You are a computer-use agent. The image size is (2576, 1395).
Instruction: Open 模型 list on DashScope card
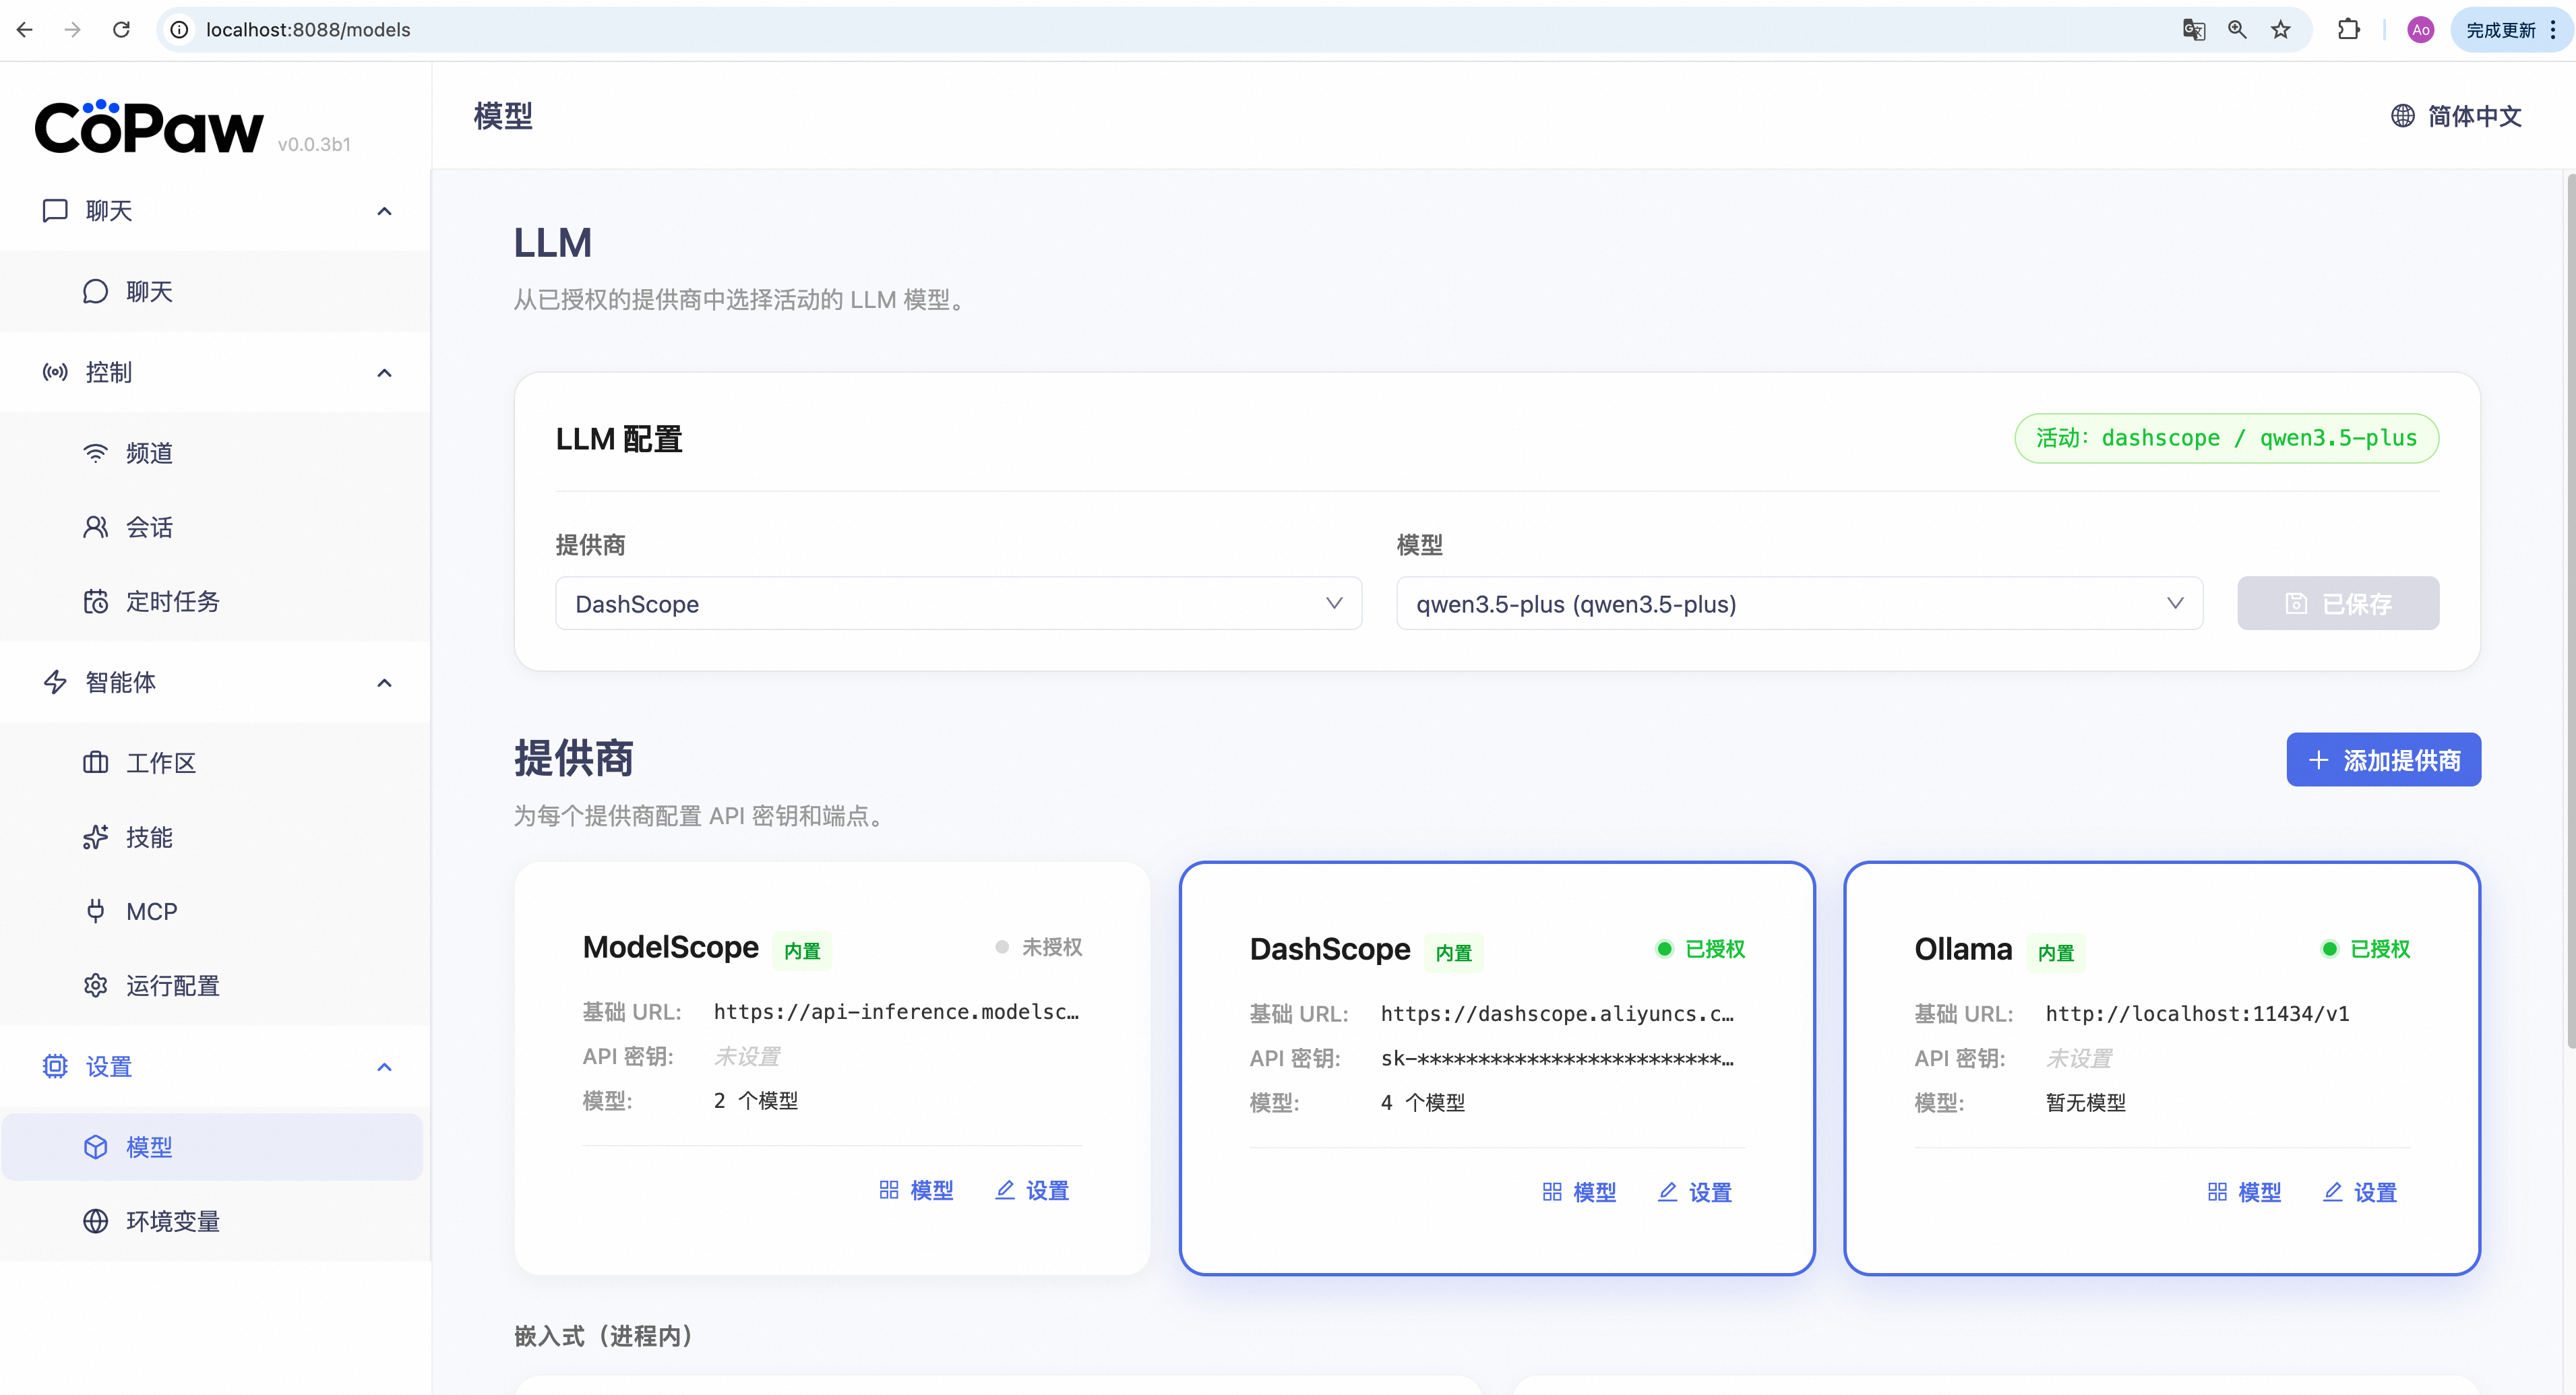(x=1579, y=1192)
